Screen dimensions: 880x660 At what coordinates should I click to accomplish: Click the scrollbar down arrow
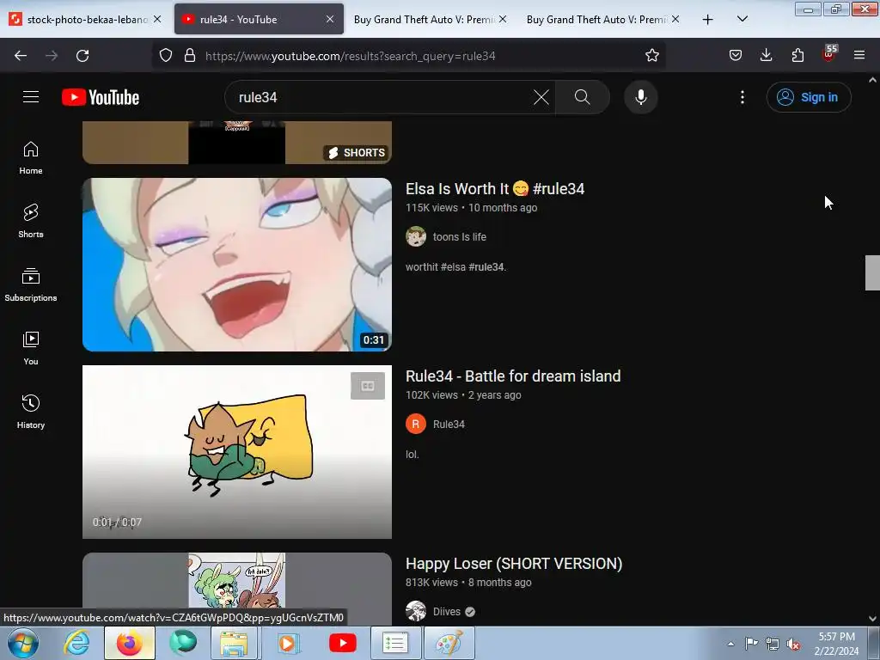pyautogui.click(x=872, y=619)
